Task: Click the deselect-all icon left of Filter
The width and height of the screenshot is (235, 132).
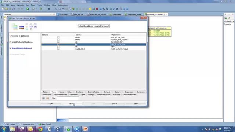Action: point(47,98)
